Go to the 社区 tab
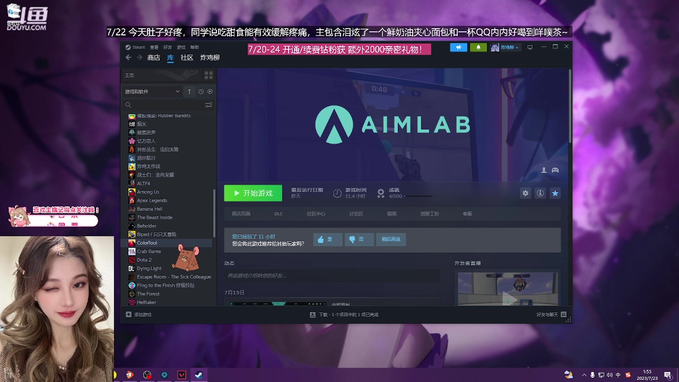 (187, 57)
